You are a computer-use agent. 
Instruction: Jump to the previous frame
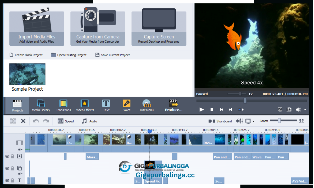click(x=221, y=110)
